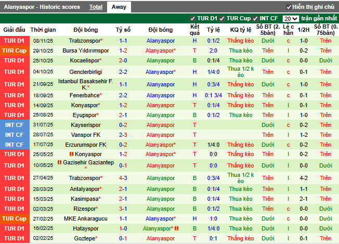Click Alanyaspor in the Goztepe row
This screenshot has height=244, width=339.
tap(161, 238)
